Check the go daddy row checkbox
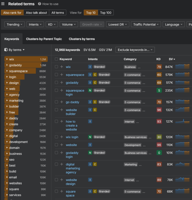The image size is (192, 200). click(x=56, y=102)
